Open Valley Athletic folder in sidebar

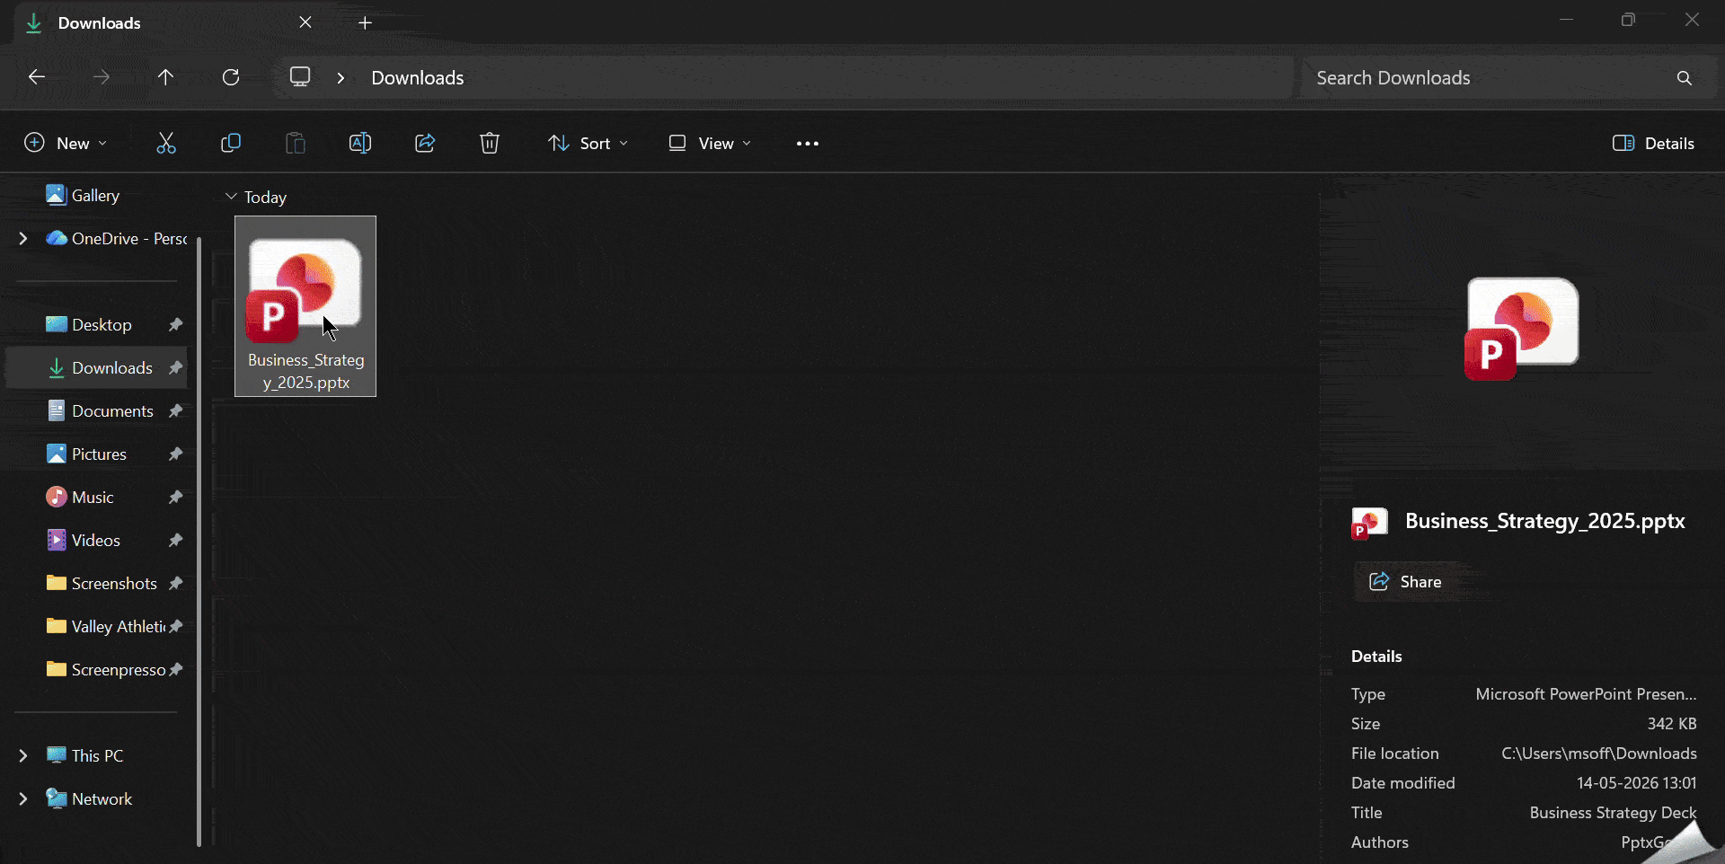[x=118, y=627]
